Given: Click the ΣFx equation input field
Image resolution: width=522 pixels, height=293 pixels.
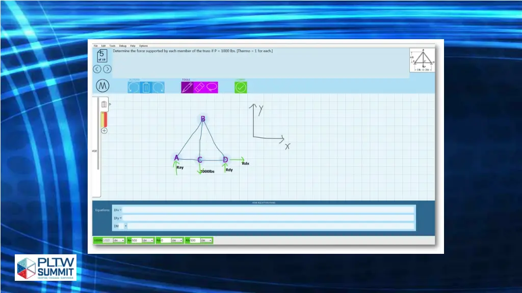Looking at the screenshot, I should click(x=268, y=210).
